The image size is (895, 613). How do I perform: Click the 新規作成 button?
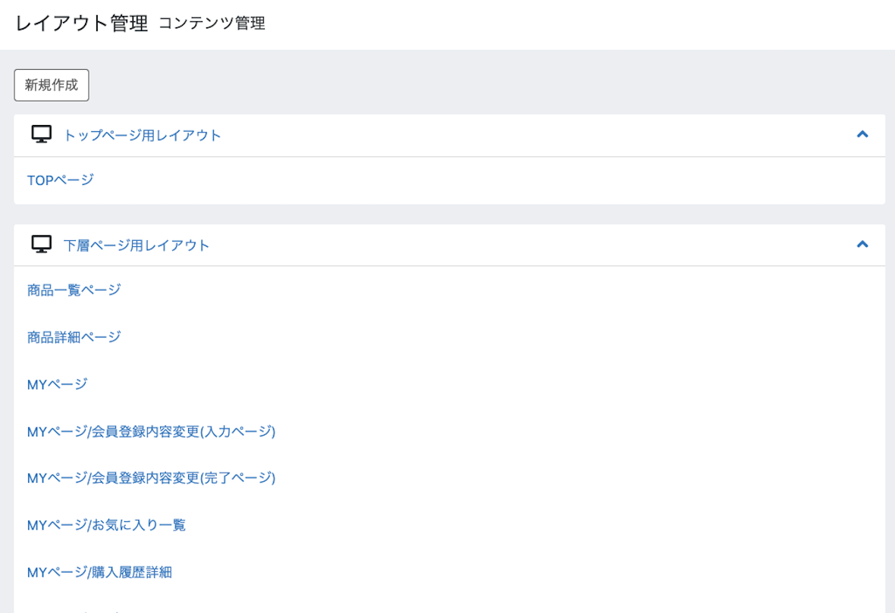click(52, 85)
